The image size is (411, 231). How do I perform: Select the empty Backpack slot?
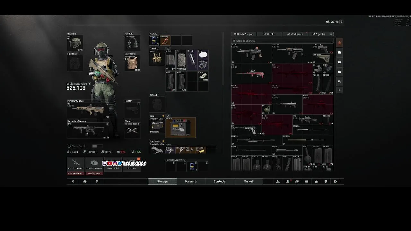click(x=157, y=104)
